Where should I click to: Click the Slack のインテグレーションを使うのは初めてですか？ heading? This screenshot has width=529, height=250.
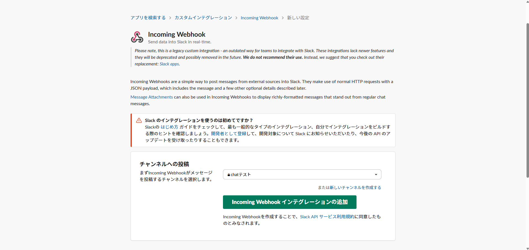tap(199, 120)
